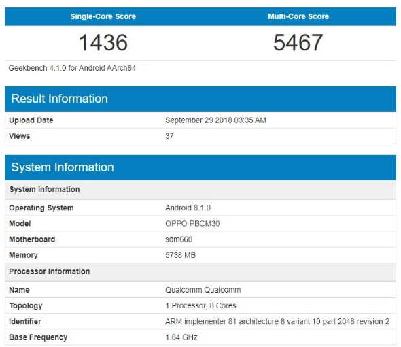Click the Identifier label
Screen dimensions: 401x347
click(24, 321)
